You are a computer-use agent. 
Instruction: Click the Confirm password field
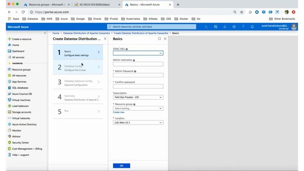[x=138, y=86]
